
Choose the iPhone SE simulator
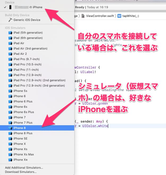point(37,138)
